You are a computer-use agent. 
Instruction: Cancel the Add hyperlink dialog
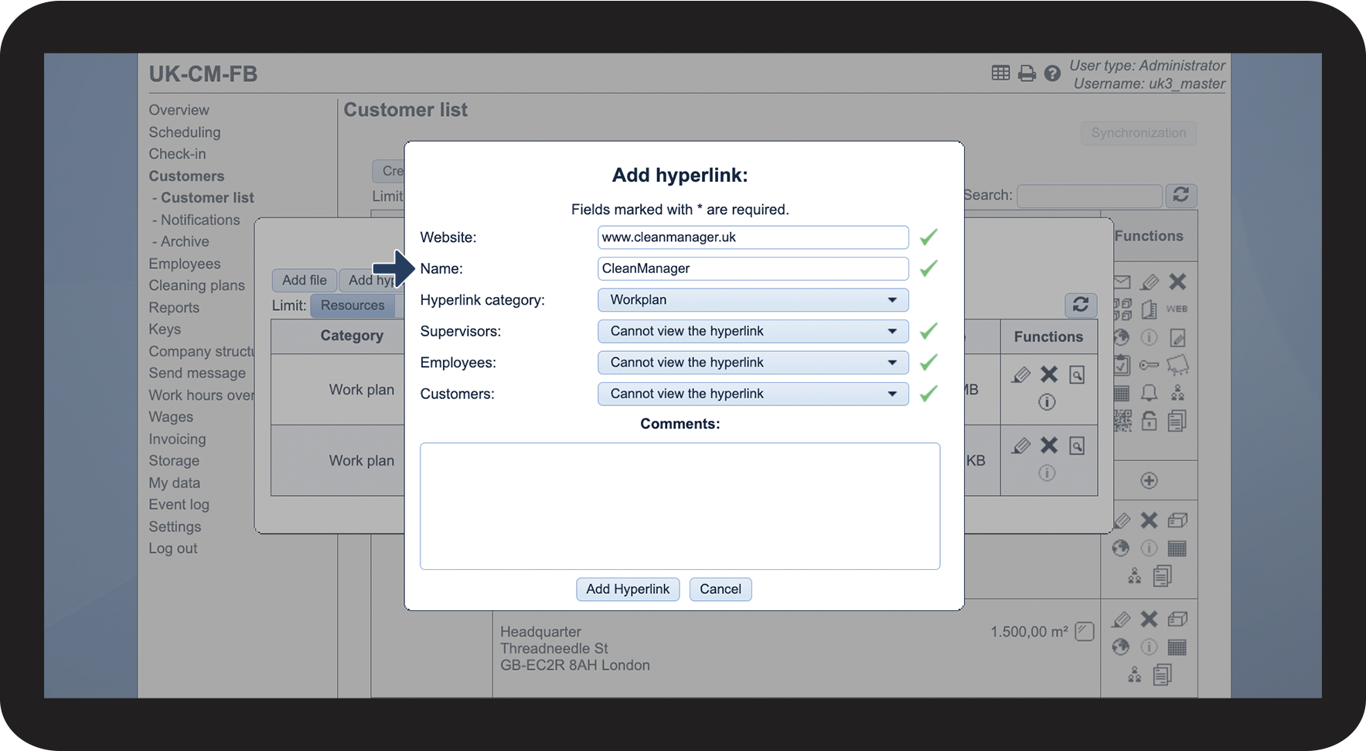point(720,589)
